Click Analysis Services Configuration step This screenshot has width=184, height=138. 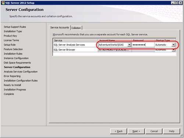point(21,72)
